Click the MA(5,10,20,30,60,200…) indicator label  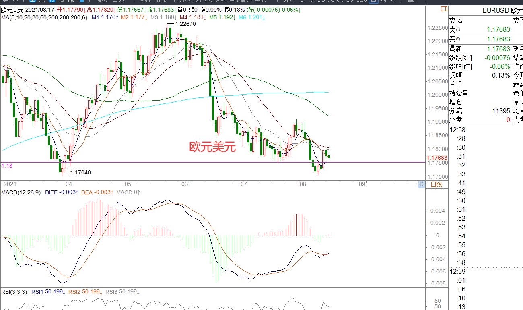[x=45, y=17]
